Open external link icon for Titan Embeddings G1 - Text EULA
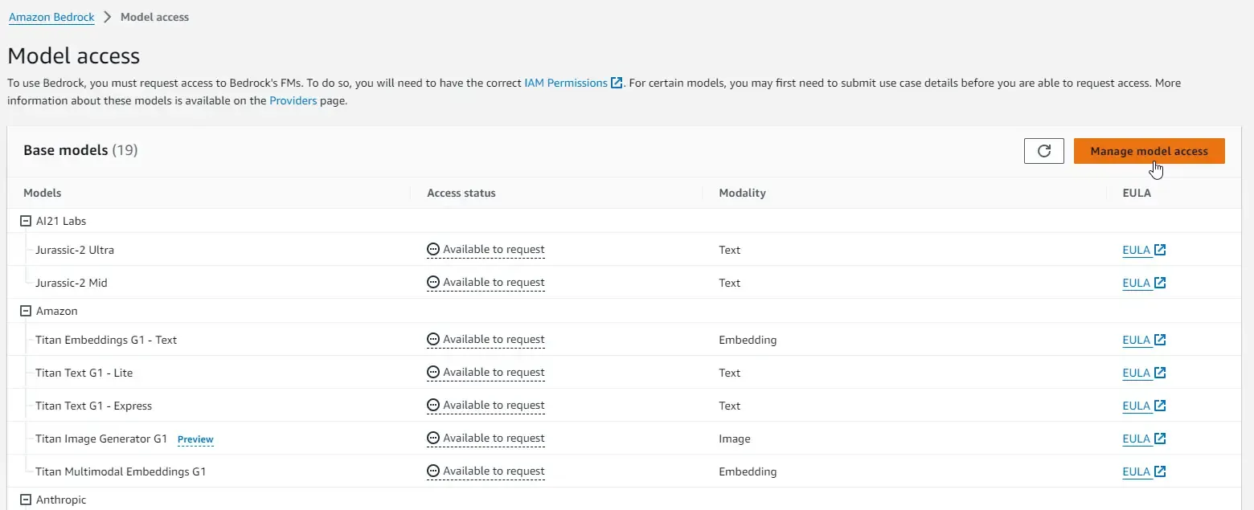The height and width of the screenshot is (510, 1254). (x=1160, y=340)
